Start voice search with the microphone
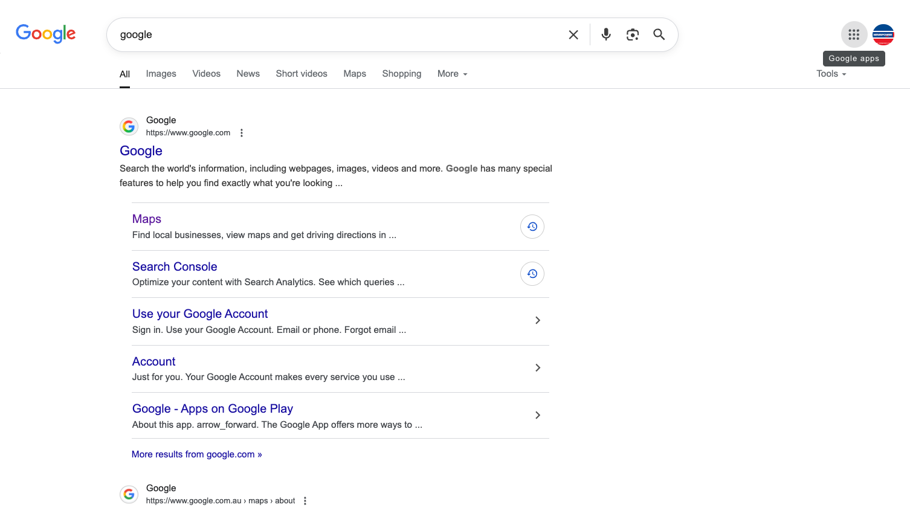This screenshot has height=513, width=910. click(x=606, y=34)
